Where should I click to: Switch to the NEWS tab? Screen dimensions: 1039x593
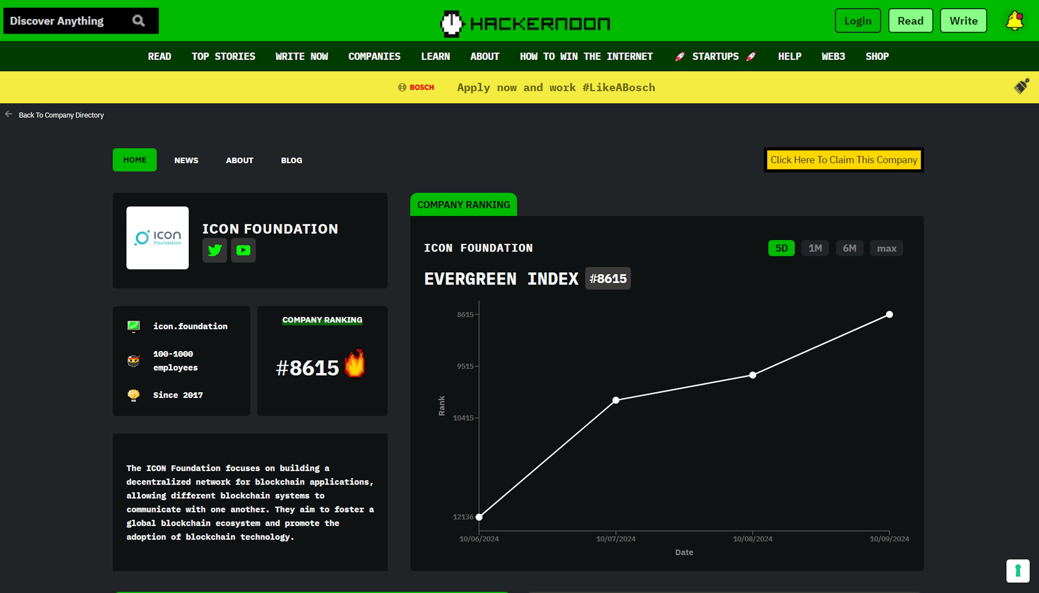tap(186, 160)
